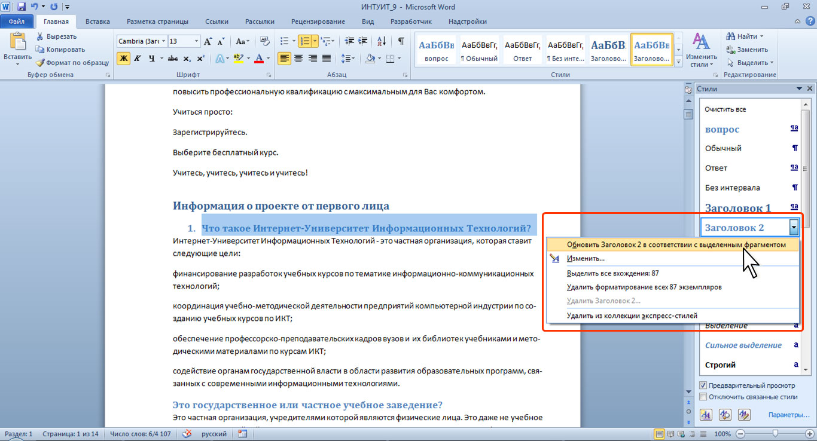
Task: Switch to the Ссылки tab
Action: (217, 22)
